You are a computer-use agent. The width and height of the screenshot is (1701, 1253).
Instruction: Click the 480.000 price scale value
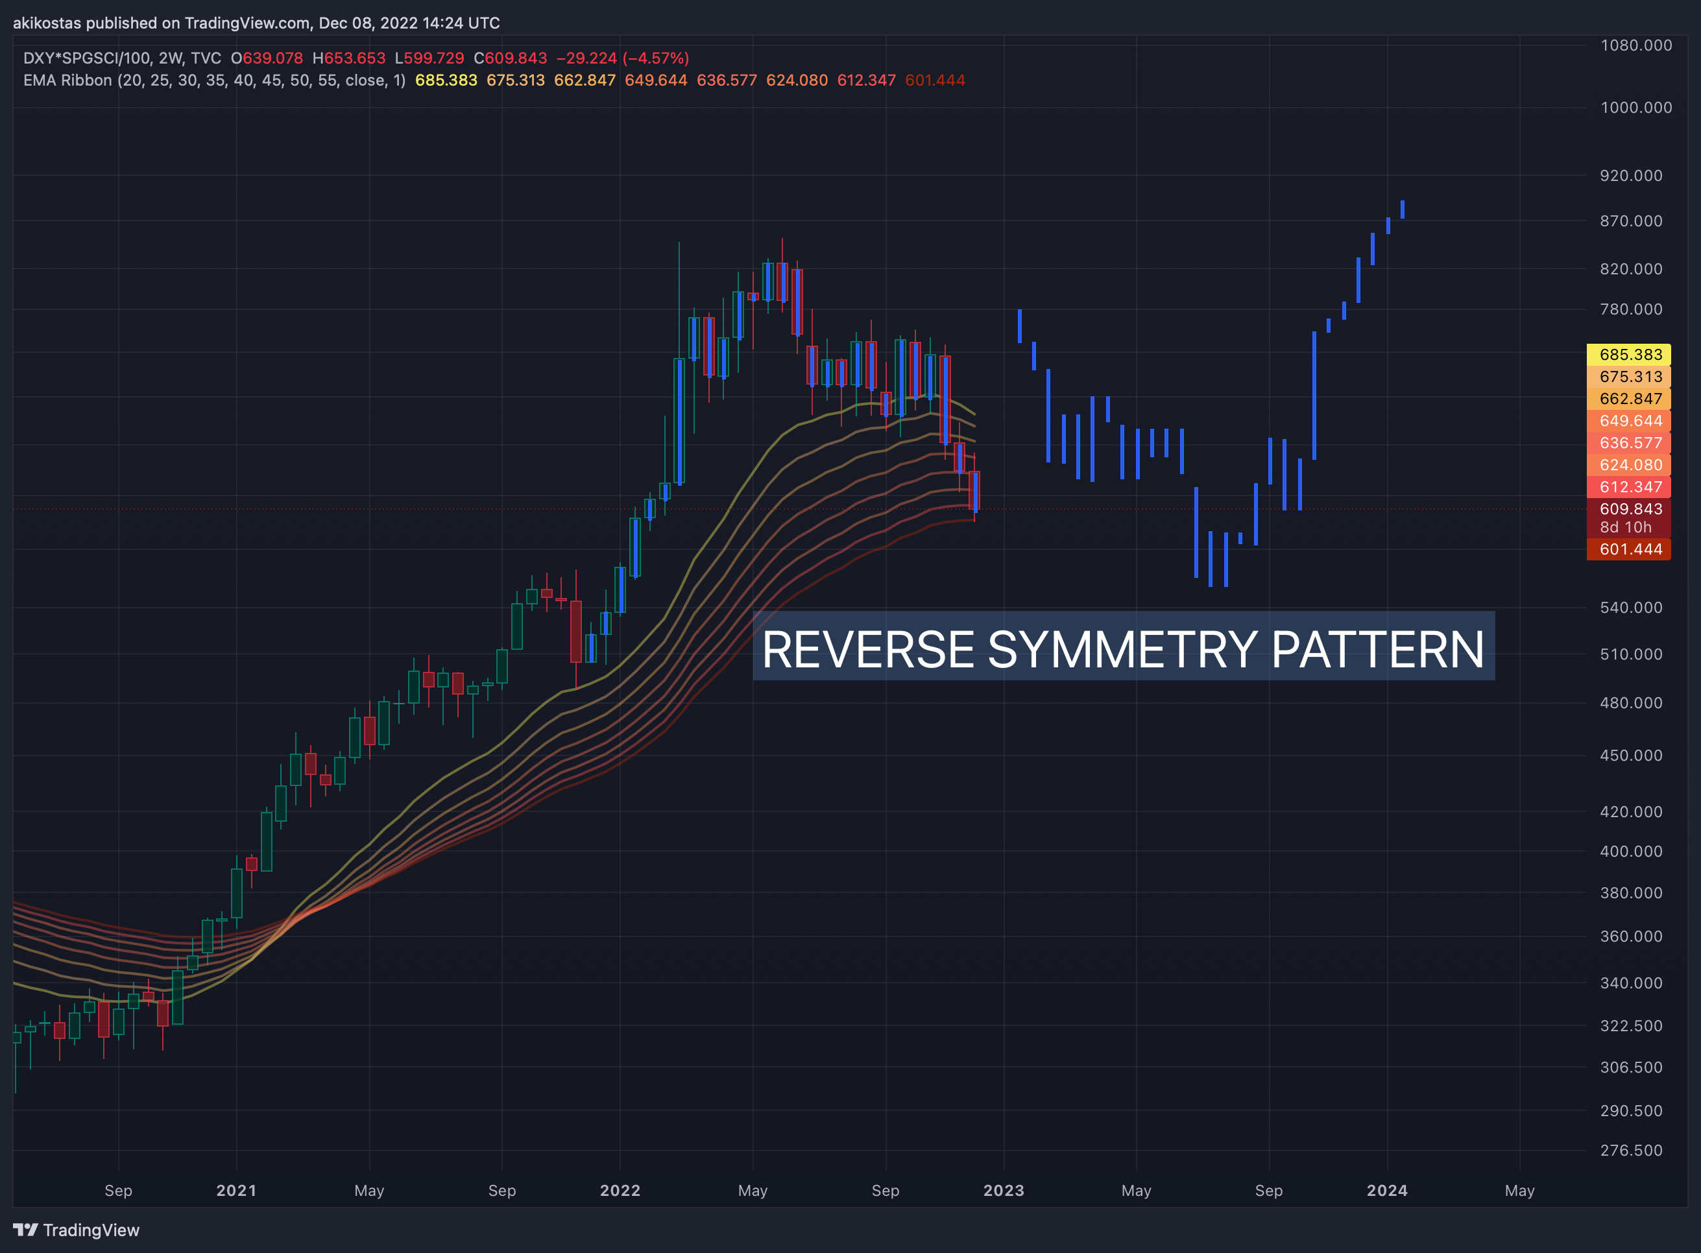[1630, 703]
